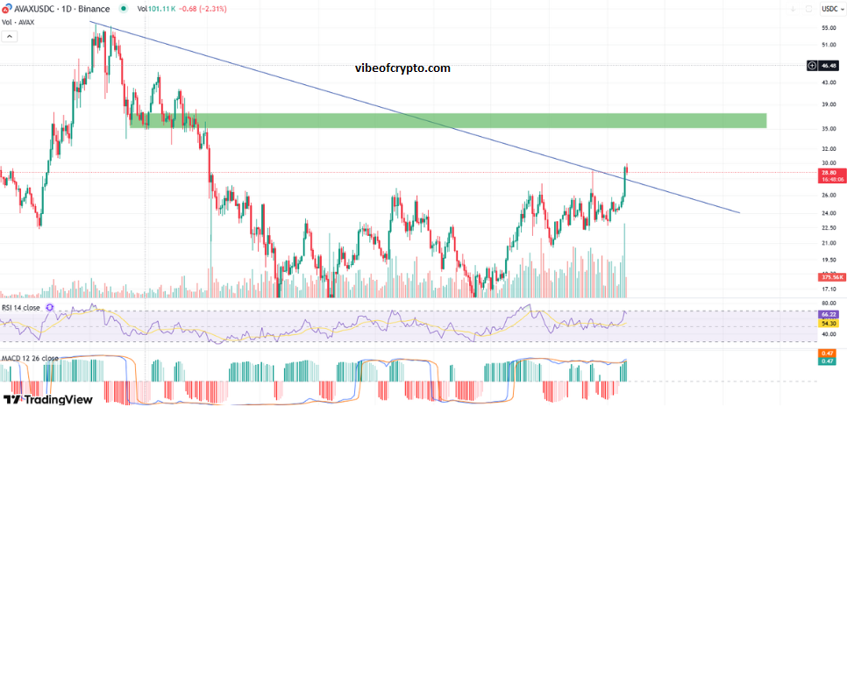Click the purple icon next to RSI legend
The width and height of the screenshot is (847, 686).
[x=50, y=308]
